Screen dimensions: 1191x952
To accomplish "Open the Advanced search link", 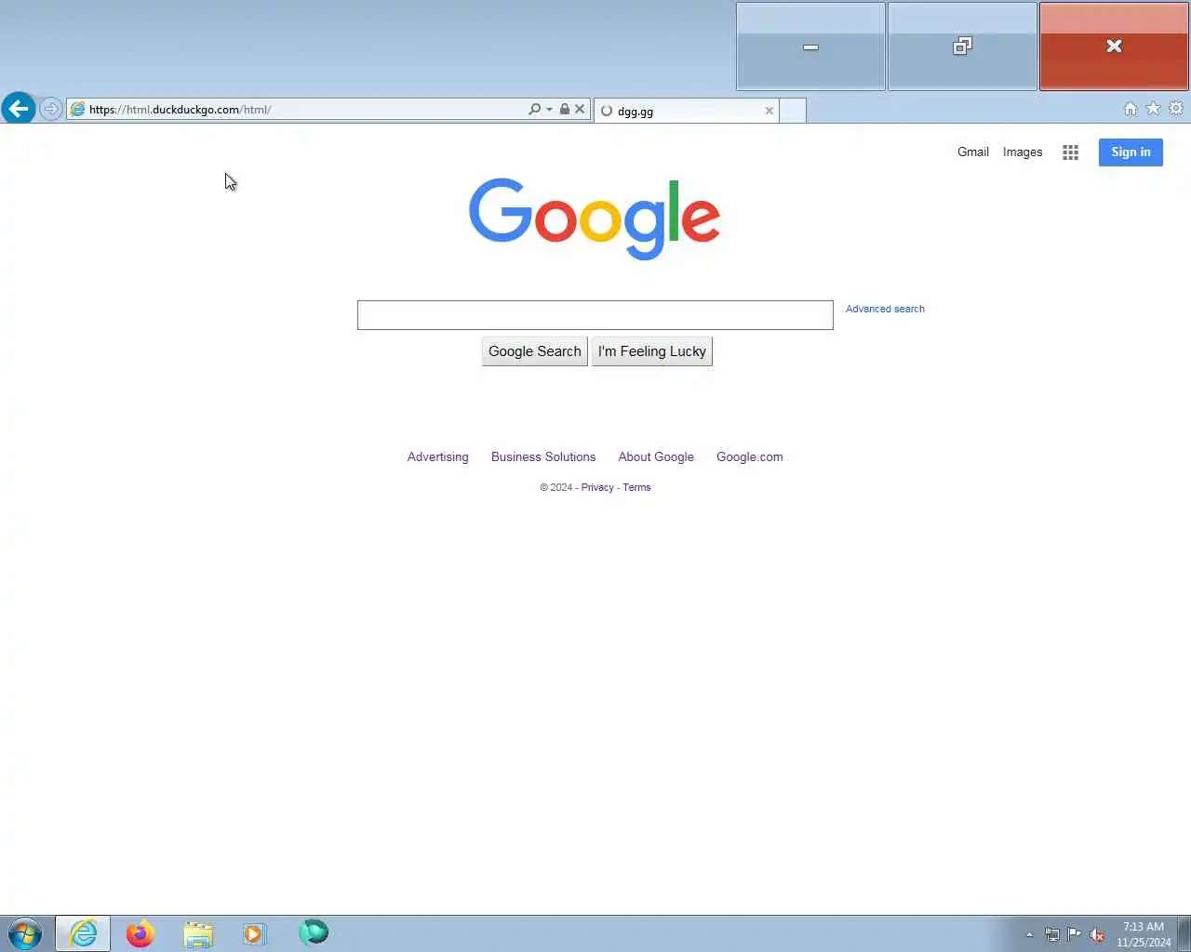I will pos(885,309).
